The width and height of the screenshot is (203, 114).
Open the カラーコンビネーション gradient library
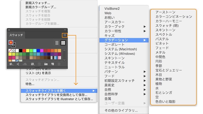[x=174, y=17]
